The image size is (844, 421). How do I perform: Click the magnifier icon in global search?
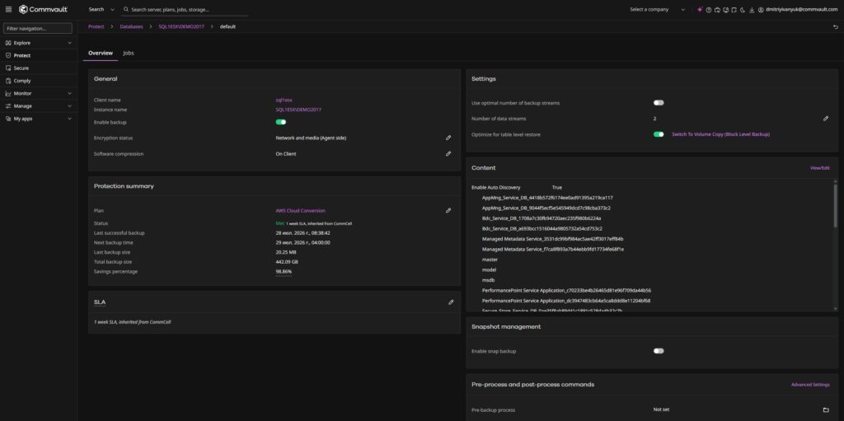(x=126, y=9)
